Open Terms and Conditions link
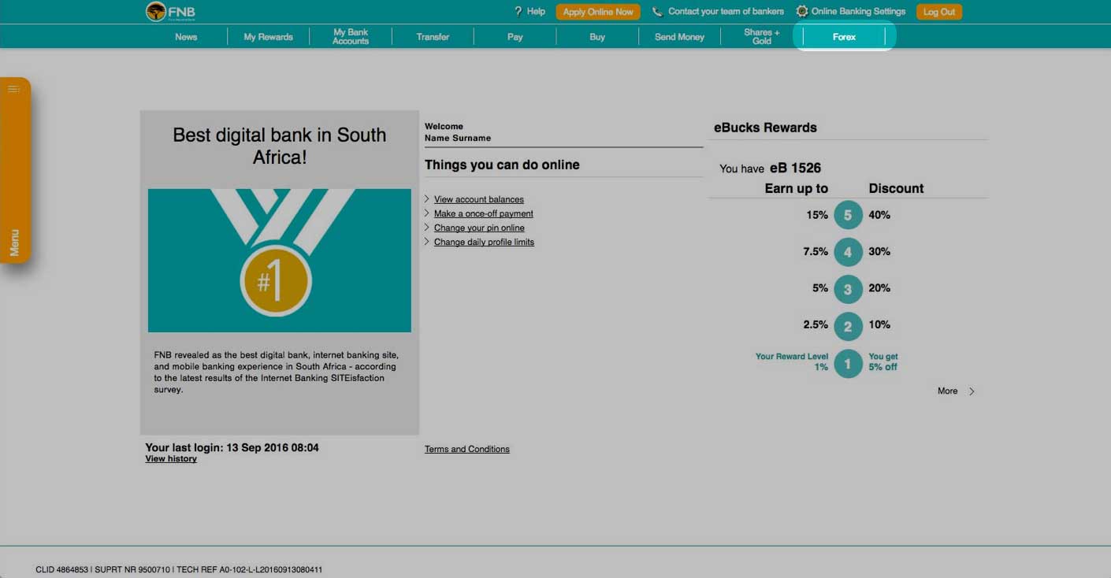This screenshot has height=578, width=1111. coord(467,449)
